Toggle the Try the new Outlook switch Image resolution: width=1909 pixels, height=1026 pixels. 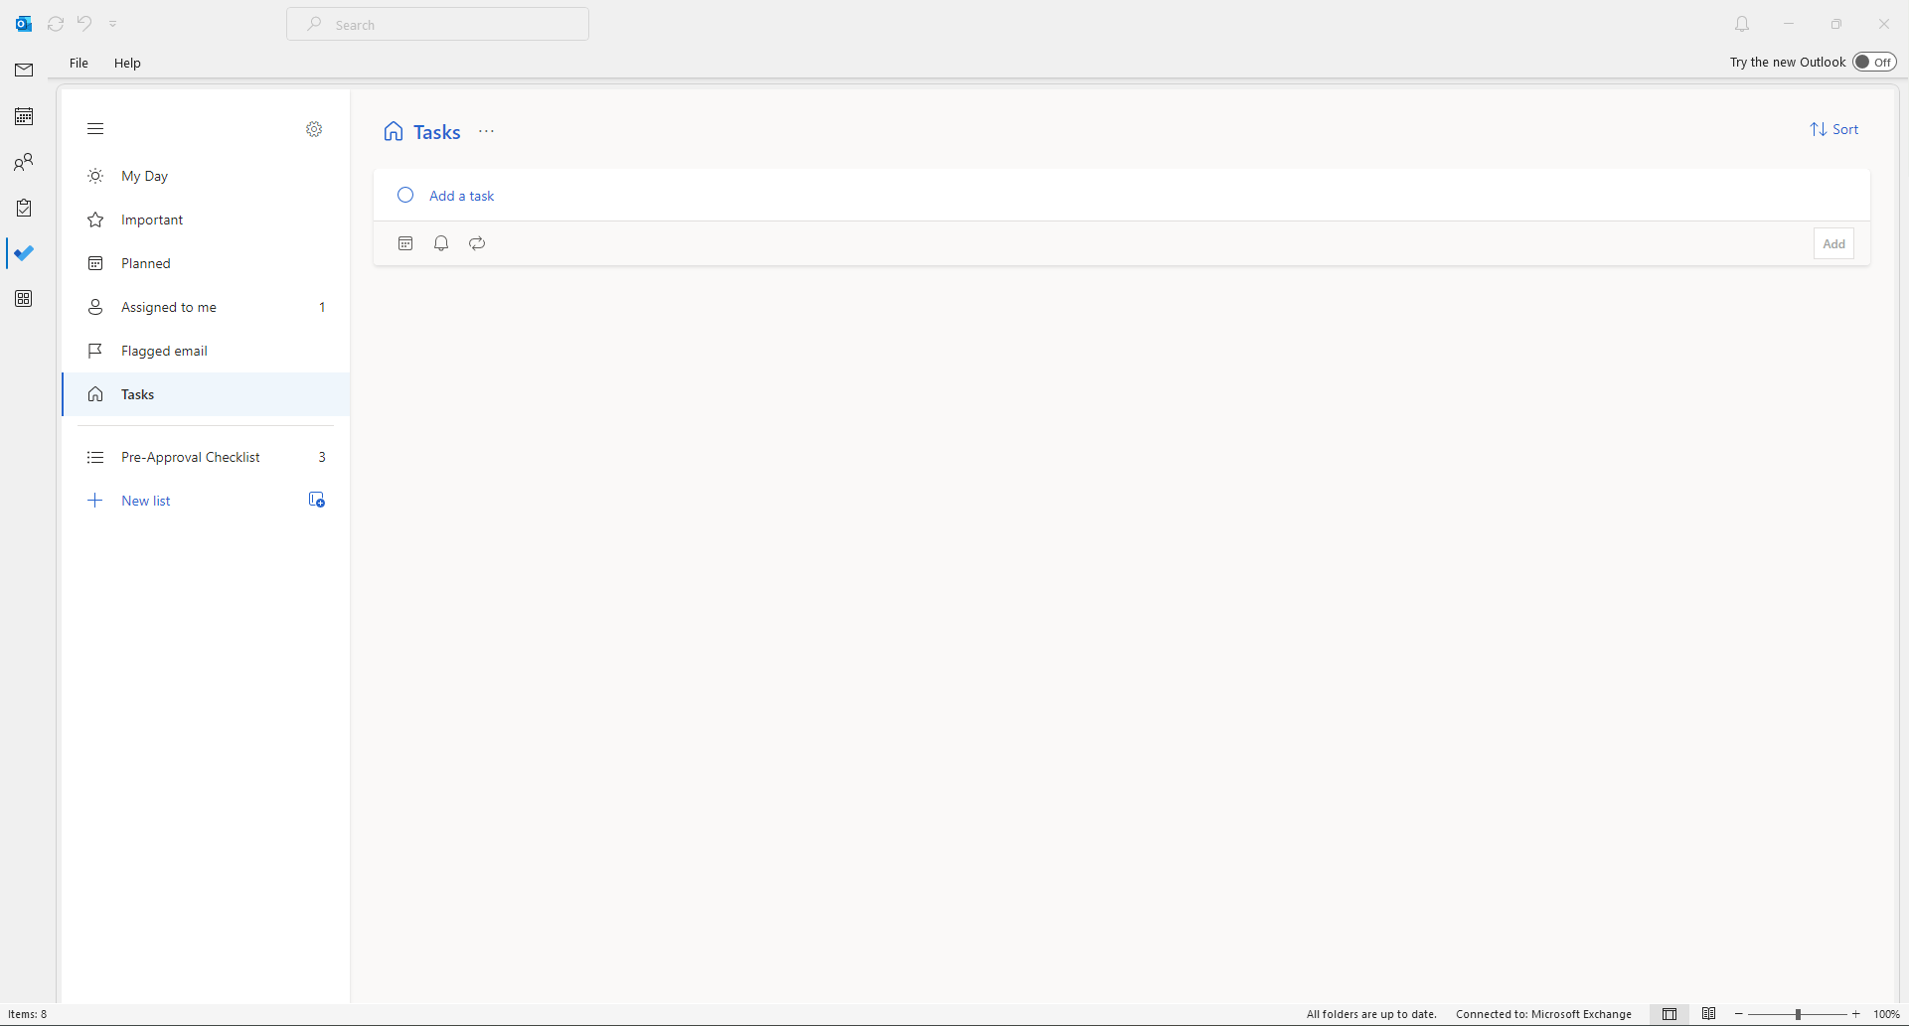[x=1874, y=62]
